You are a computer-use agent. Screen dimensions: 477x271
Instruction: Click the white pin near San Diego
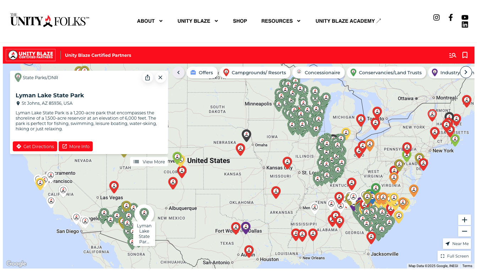coord(85,222)
